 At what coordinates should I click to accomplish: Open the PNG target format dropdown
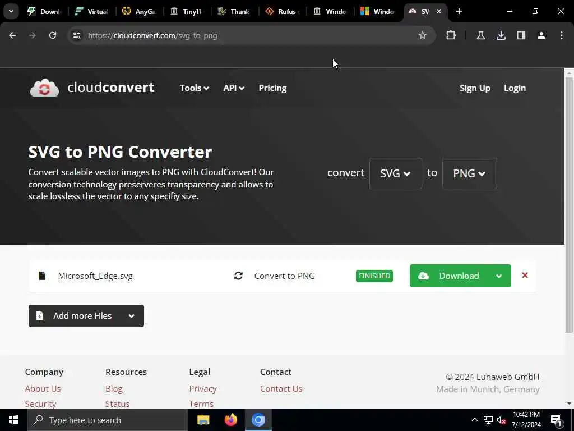click(469, 173)
